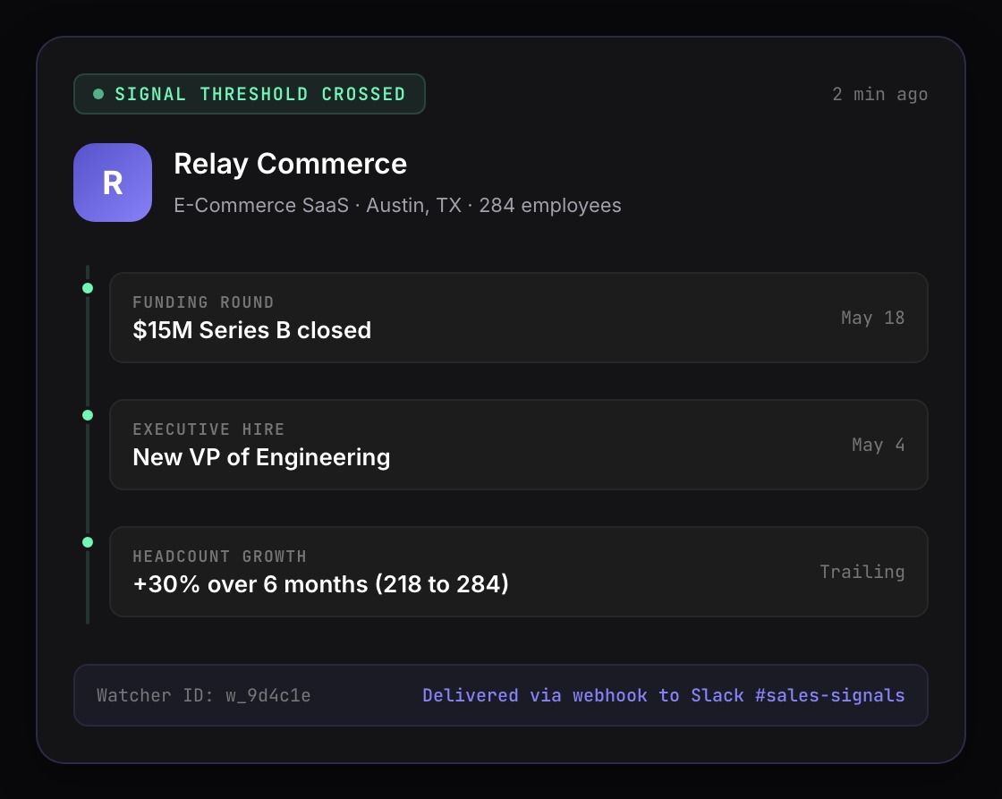Select the Funding Round timeline marker dot
This screenshot has width=1002, height=799.
click(89, 288)
